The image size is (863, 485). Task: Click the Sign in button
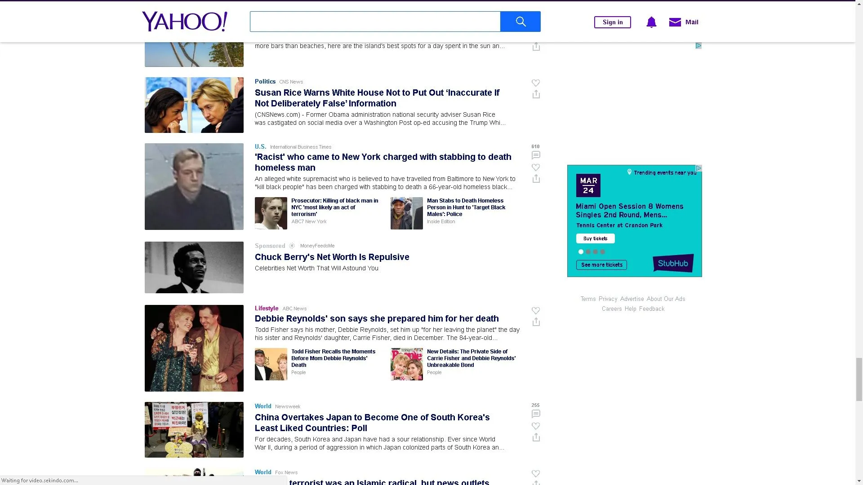[612, 22]
